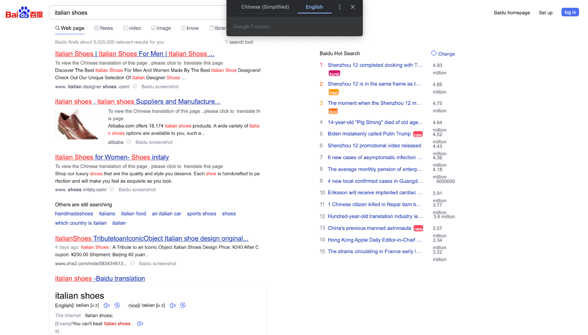The height and width of the screenshot is (335, 588).
Task: Search related term 'italiano'
Action: (107, 214)
